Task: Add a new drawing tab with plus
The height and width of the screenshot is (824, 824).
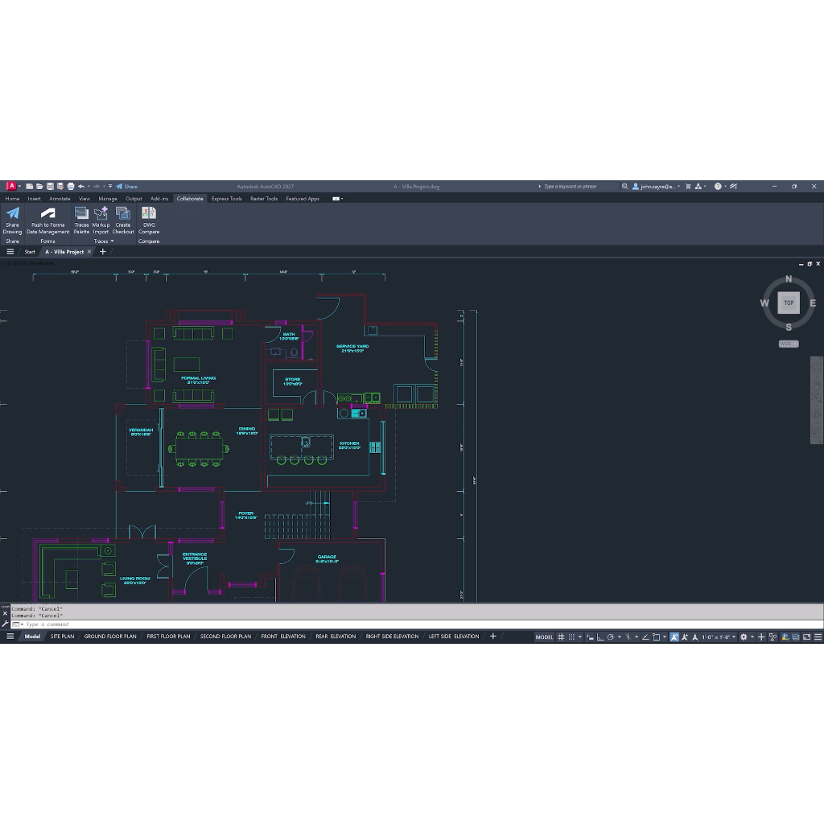Action: [103, 252]
